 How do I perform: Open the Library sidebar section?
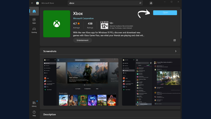click(34, 104)
